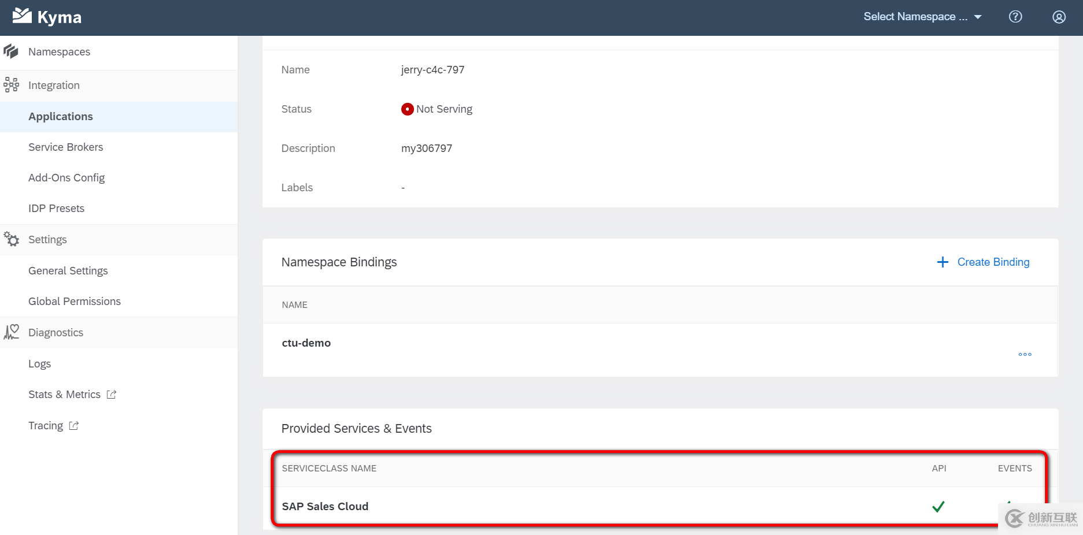Navigate to Add-Ons Config
This screenshot has width=1083, height=535.
(66, 177)
